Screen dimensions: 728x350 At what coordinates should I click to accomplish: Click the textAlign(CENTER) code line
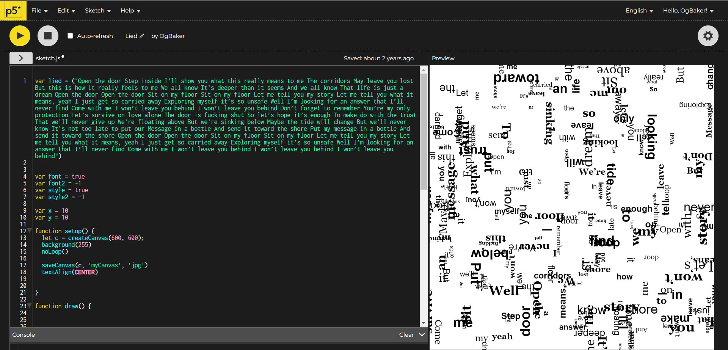[70, 272]
